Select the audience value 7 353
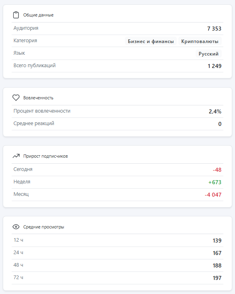This screenshot has height=294, width=235. (214, 29)
